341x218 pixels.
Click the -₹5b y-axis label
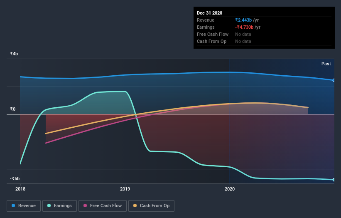pos(15,178)
